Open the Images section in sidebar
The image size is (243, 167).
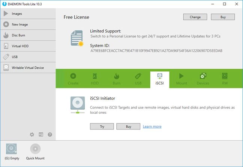click(28, 14)
